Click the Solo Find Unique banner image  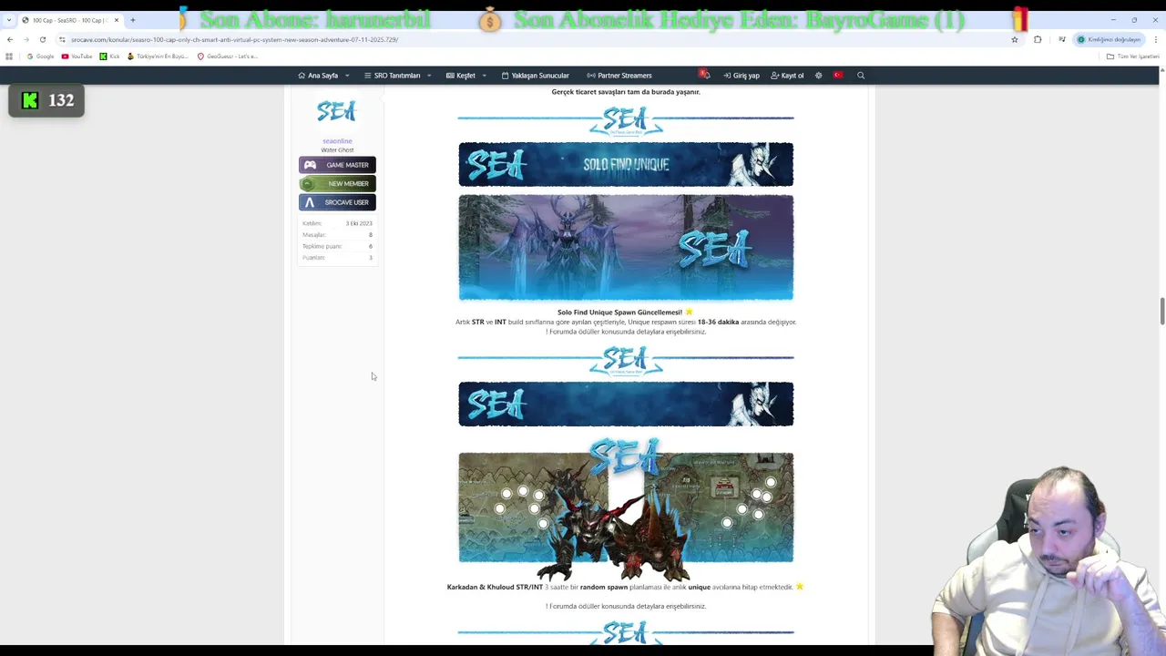coord(626,165)
